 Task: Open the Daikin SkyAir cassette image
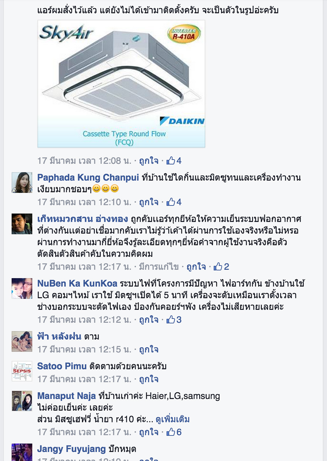tap(121, 84)
